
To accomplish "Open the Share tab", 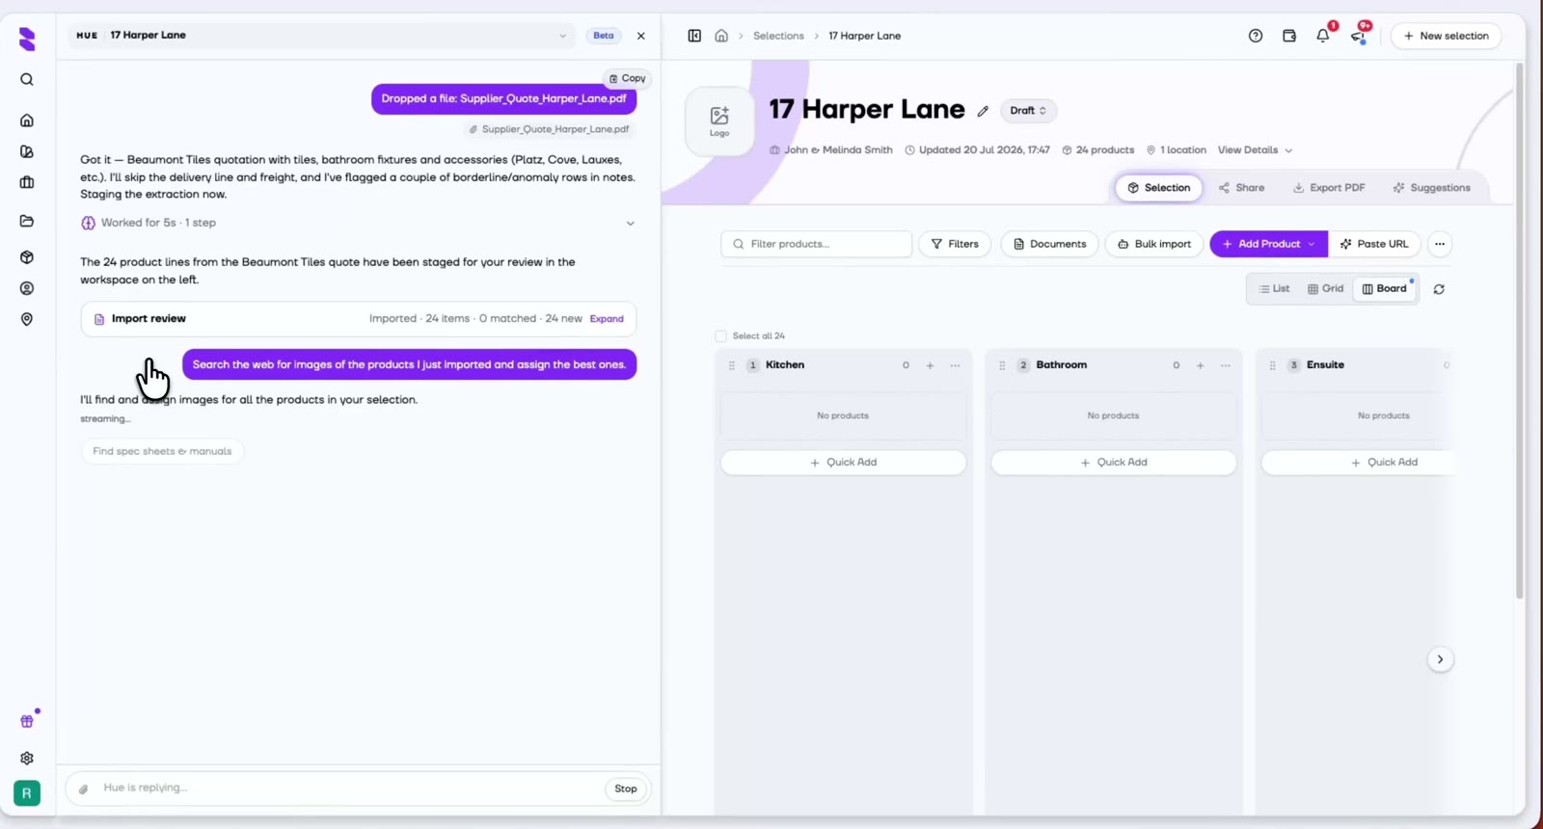I will pyautogui.click(x=1241, y=188).
